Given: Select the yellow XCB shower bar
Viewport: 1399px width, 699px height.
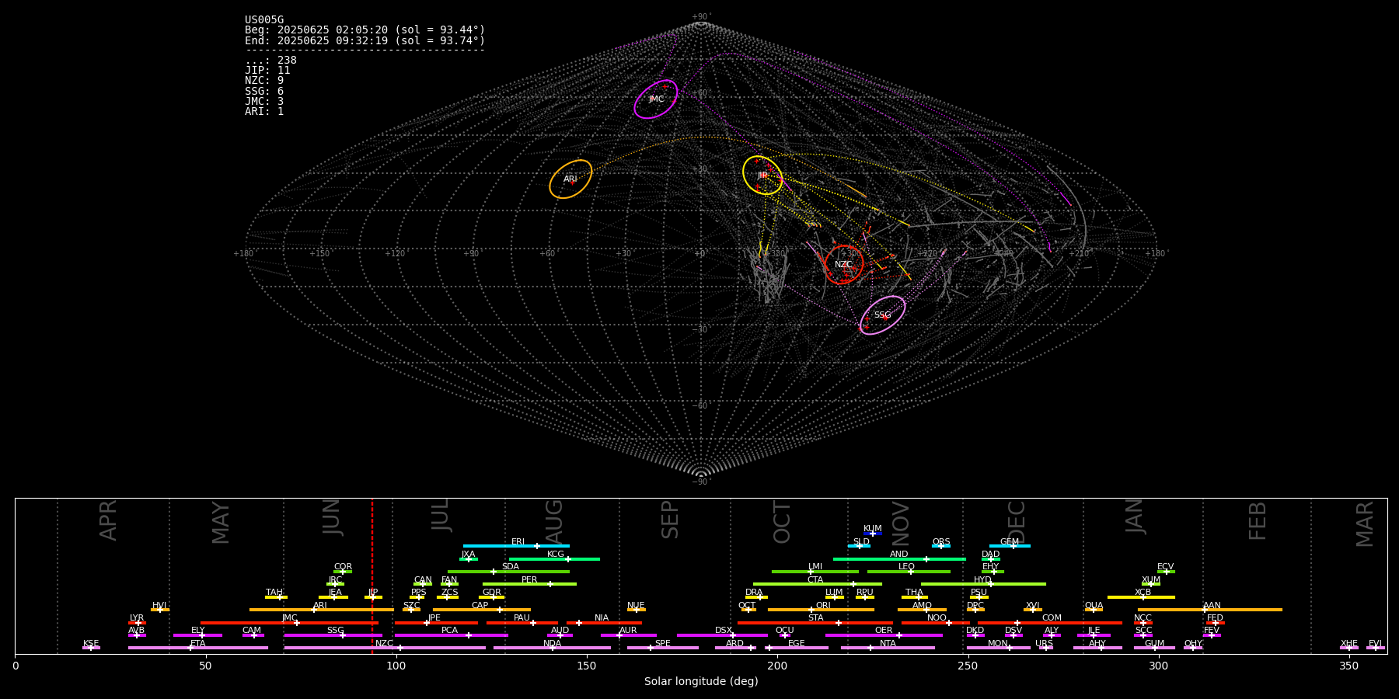Looking at the screenshot, I should (x=1141, y=597).
